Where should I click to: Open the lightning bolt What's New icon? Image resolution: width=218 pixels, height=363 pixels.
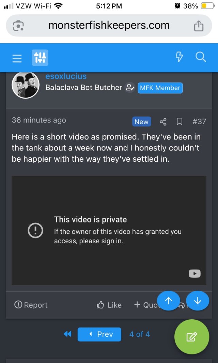tap(179, 57)
